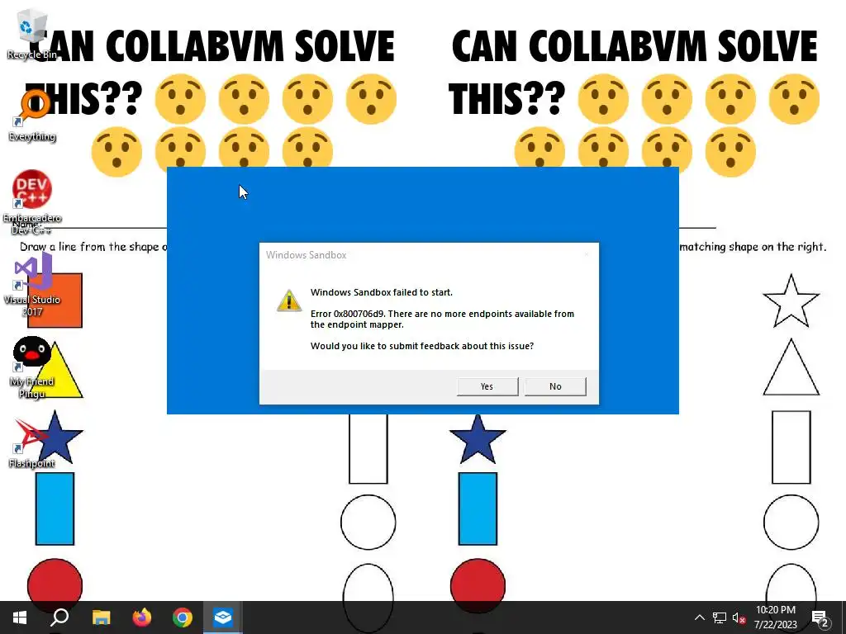Click Yes to submit feedback
Viewport: 846px width, 634px height.
click(487, 386)
